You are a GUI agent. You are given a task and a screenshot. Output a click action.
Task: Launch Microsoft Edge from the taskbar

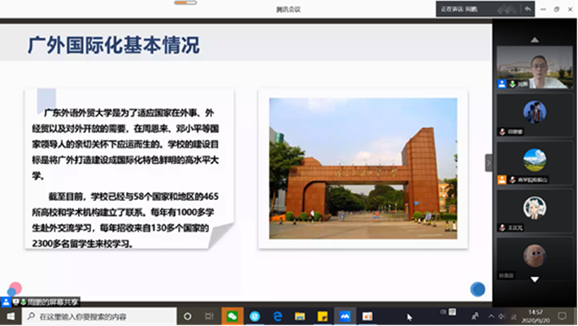point(277,315)
